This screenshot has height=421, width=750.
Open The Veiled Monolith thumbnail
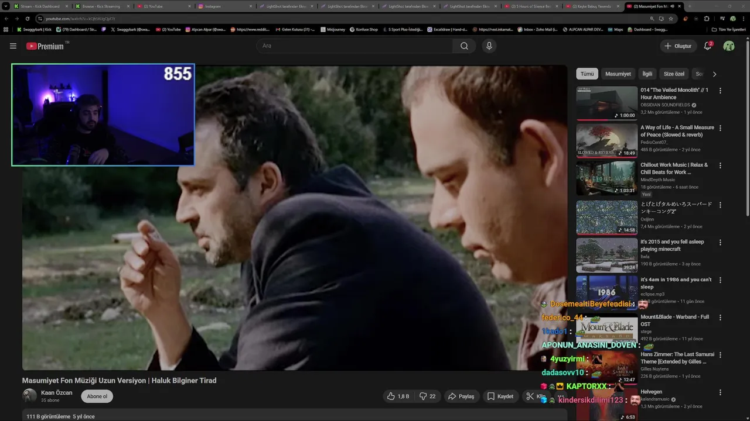pyautogui.click(x=606, y=103)
